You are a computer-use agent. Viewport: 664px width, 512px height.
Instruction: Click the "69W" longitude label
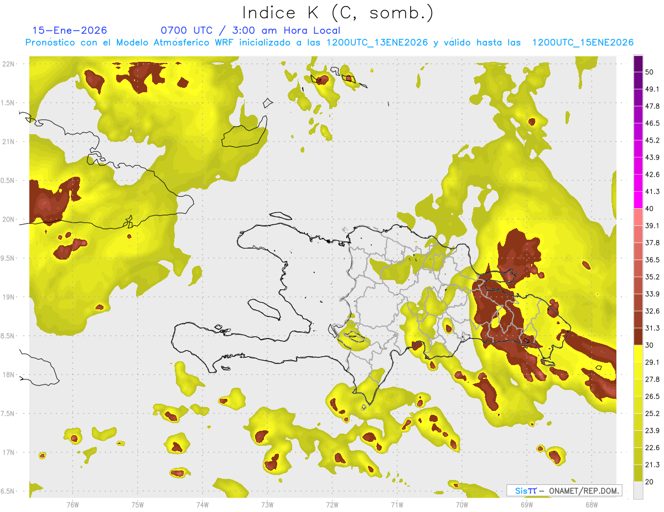click(x=526, y=504)
